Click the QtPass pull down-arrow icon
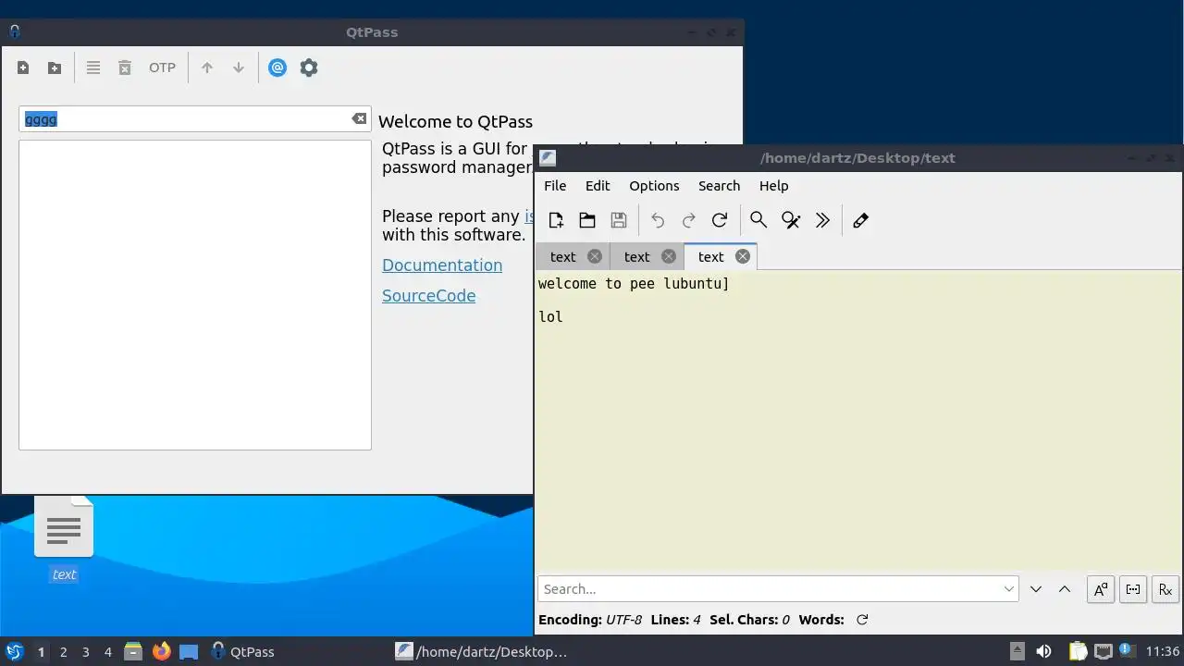The image size is (1184, 666). tap(239, 68)
